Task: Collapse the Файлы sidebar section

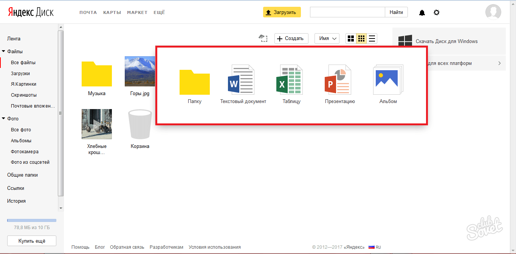Action: 4,51
